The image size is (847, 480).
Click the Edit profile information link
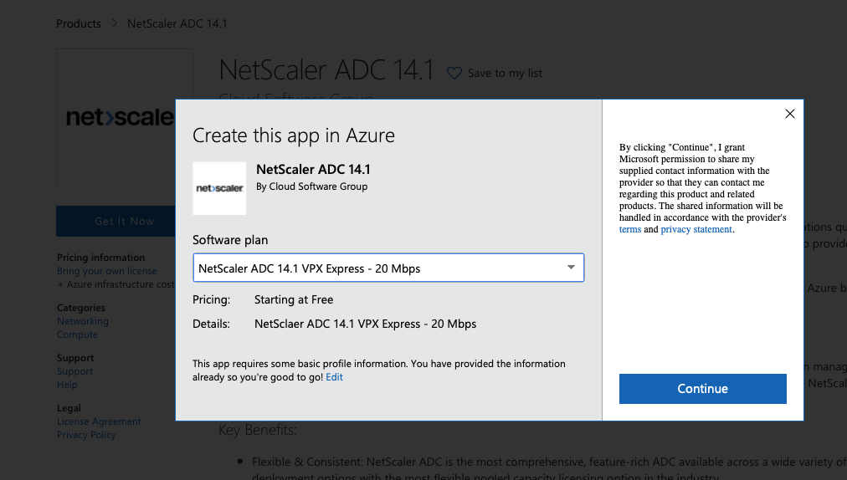tap(334, 377)
